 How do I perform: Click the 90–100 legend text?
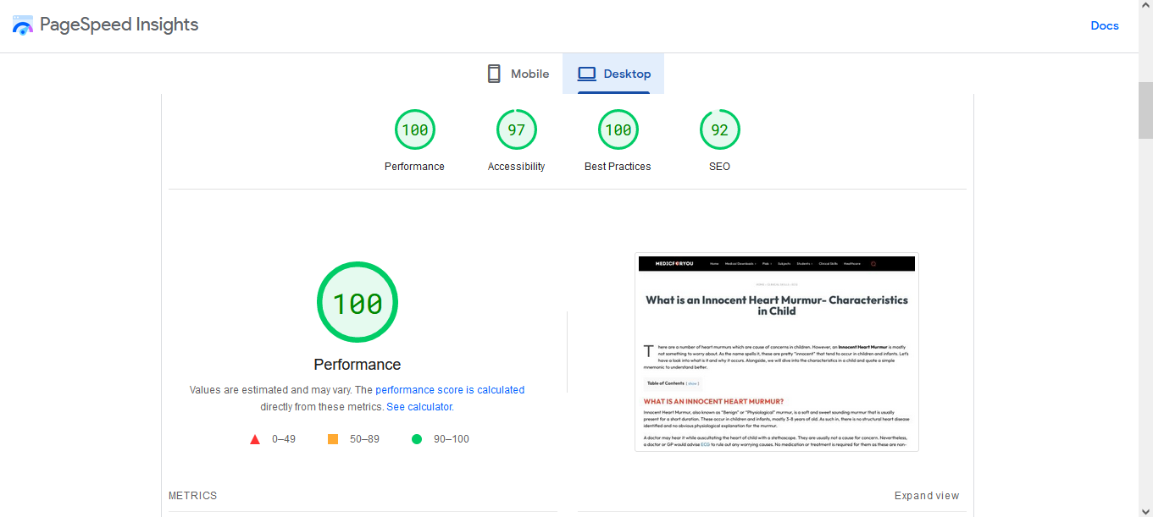(x=452, y=439)
